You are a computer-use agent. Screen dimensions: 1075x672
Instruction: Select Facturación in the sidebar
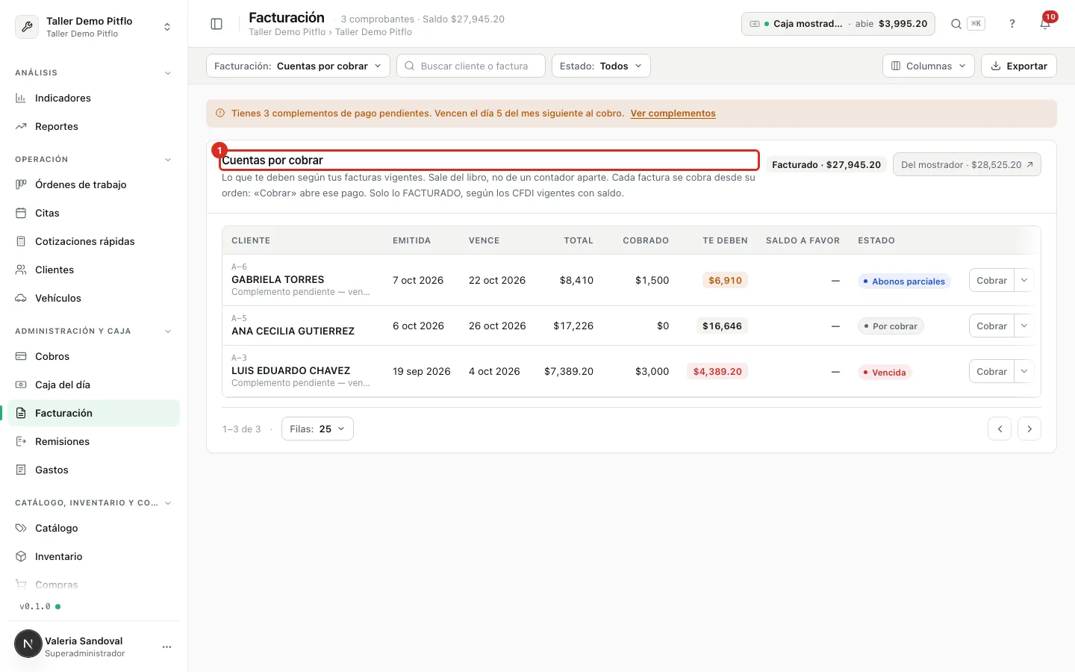(94, 413)
